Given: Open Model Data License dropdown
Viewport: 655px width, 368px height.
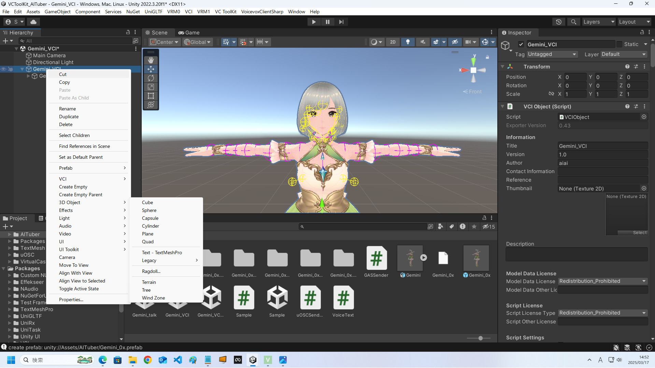Looking at the screenshot, I should tap(603, 281).
